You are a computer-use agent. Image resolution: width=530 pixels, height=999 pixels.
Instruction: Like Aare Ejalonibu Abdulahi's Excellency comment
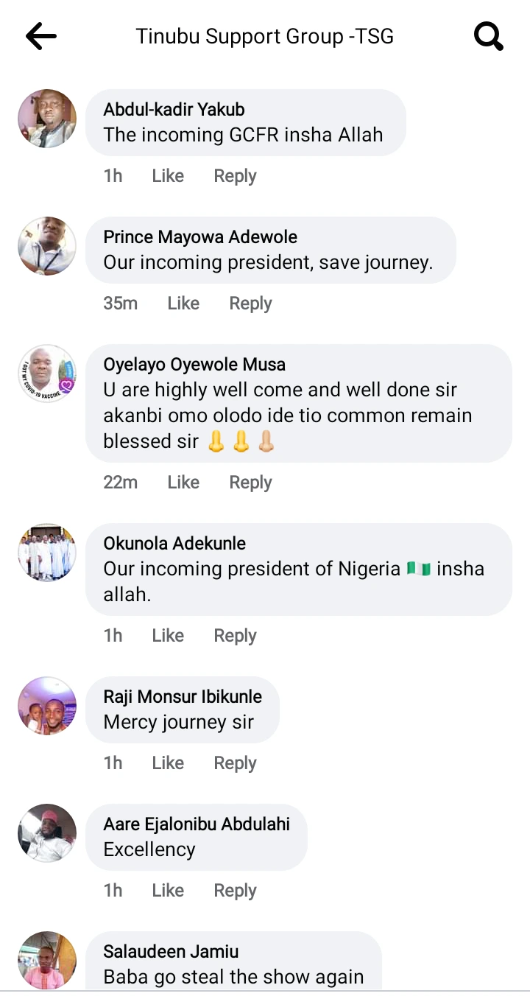pyautogui.click(x=168, y=891)
